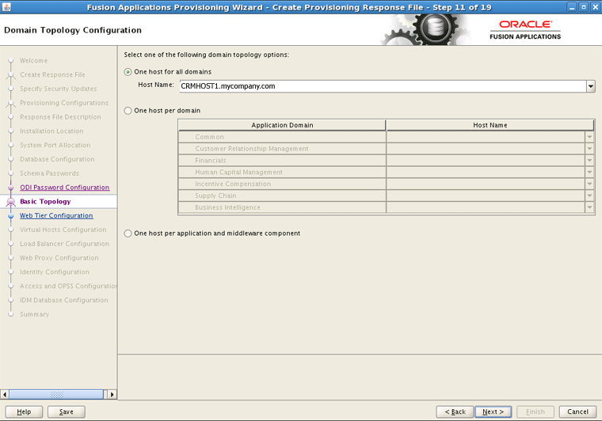Click the Summary step in sidebar
Viewport: 602px width, 421px height.
35,314
